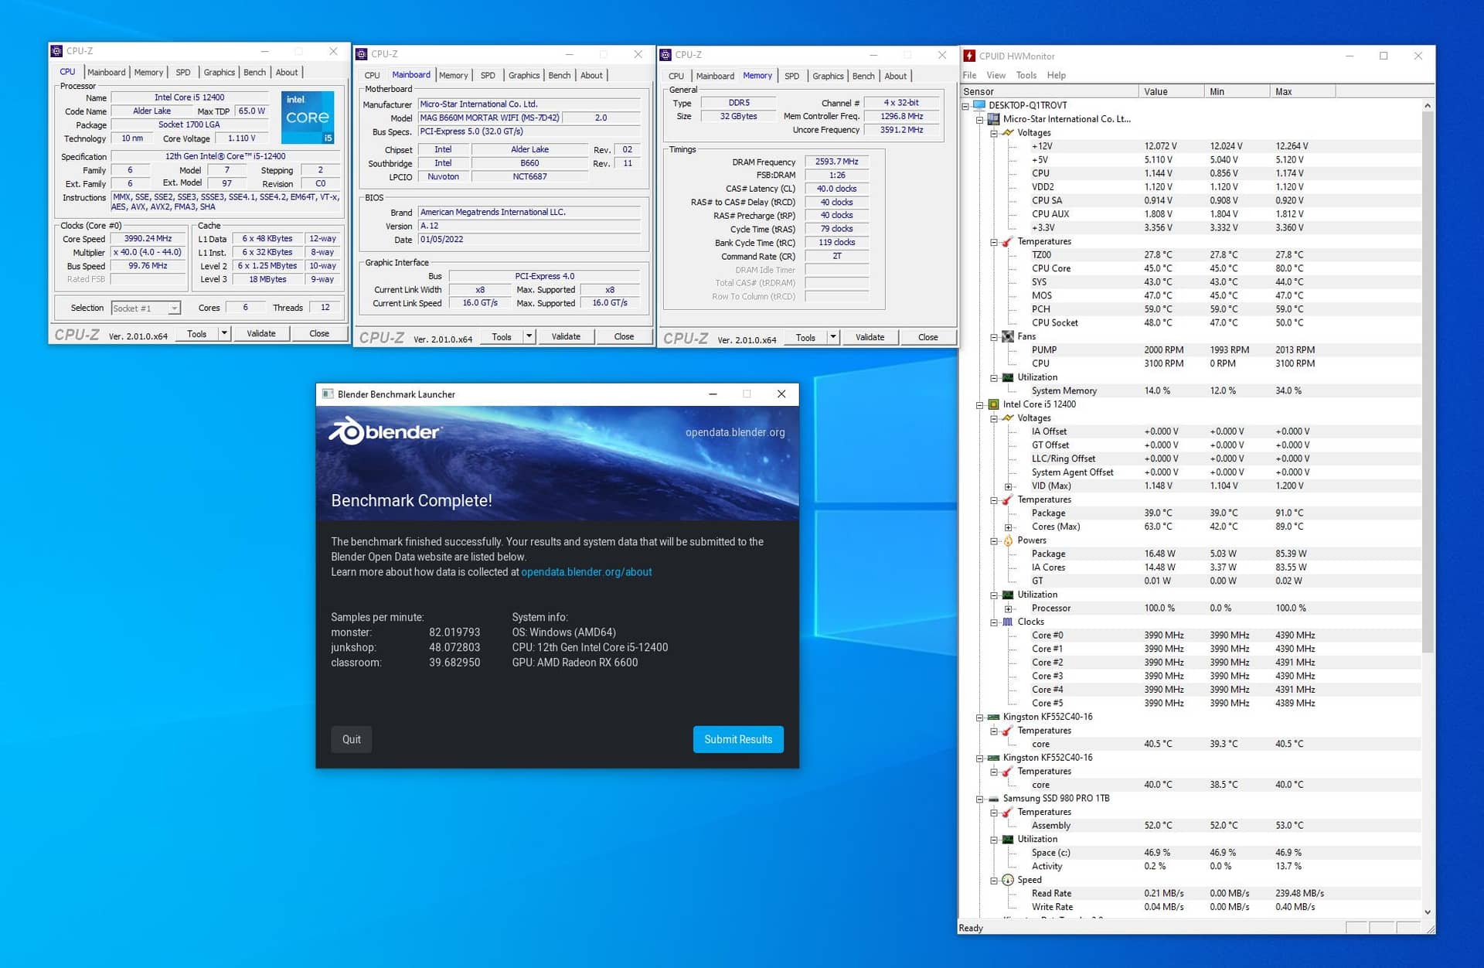
Task: Click the Fans category icon in sensor tree
Action: point(1008,336)
